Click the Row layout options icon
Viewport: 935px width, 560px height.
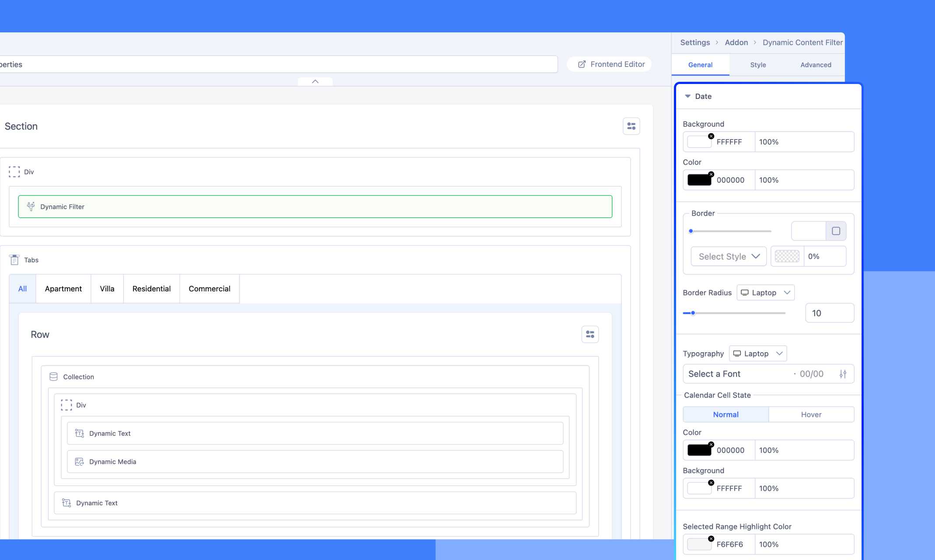pos(590,334)
